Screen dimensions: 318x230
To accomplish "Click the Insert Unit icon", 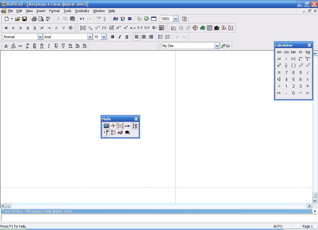I will coord(123,19).
